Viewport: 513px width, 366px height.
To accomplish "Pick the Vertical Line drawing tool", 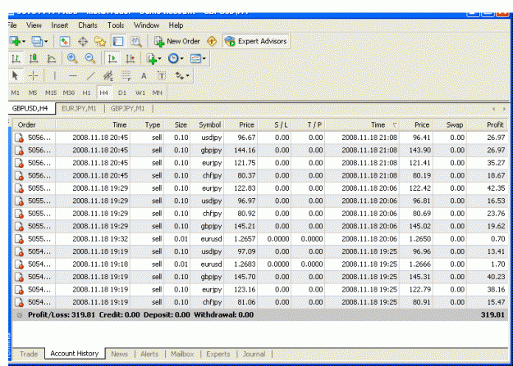I will (55, 76).
